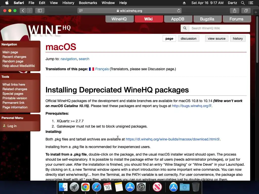
Task: Open the Safari menu
Action: pos(19,3)
